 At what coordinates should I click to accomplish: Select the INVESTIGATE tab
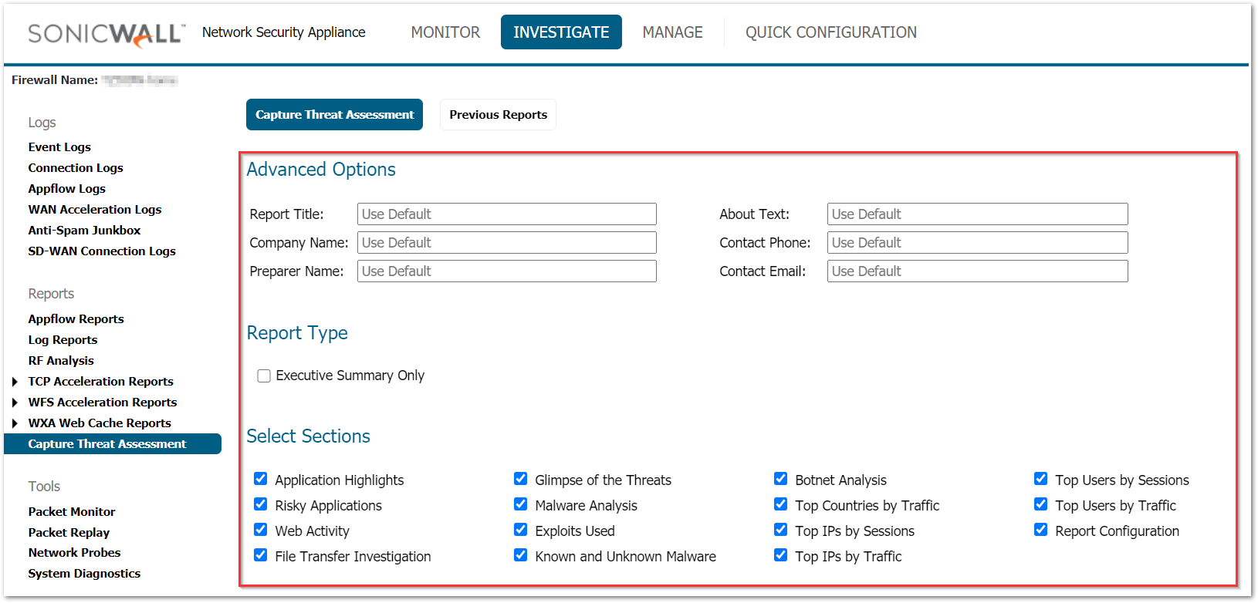pos(561,32)
